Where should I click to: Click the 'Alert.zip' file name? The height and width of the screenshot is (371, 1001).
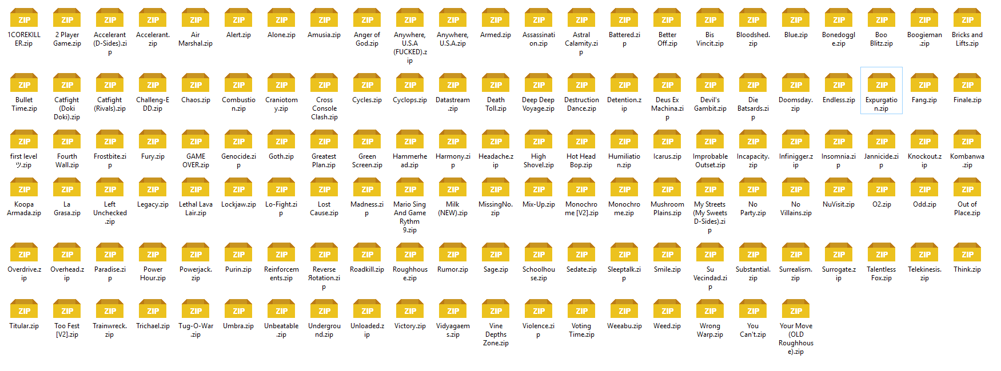tap(238, 35)
